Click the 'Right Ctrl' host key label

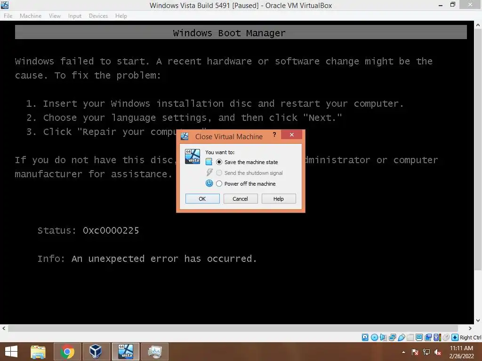click(470, 337)
